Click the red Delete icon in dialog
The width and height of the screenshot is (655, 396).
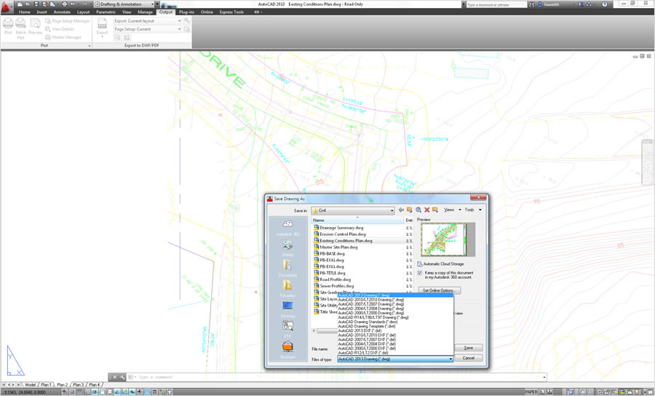tap(427, 210)
